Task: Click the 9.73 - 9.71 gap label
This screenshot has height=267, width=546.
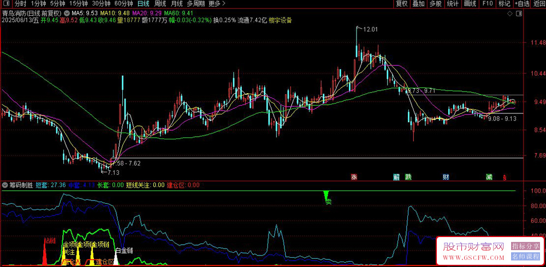Action: point(421,91)
